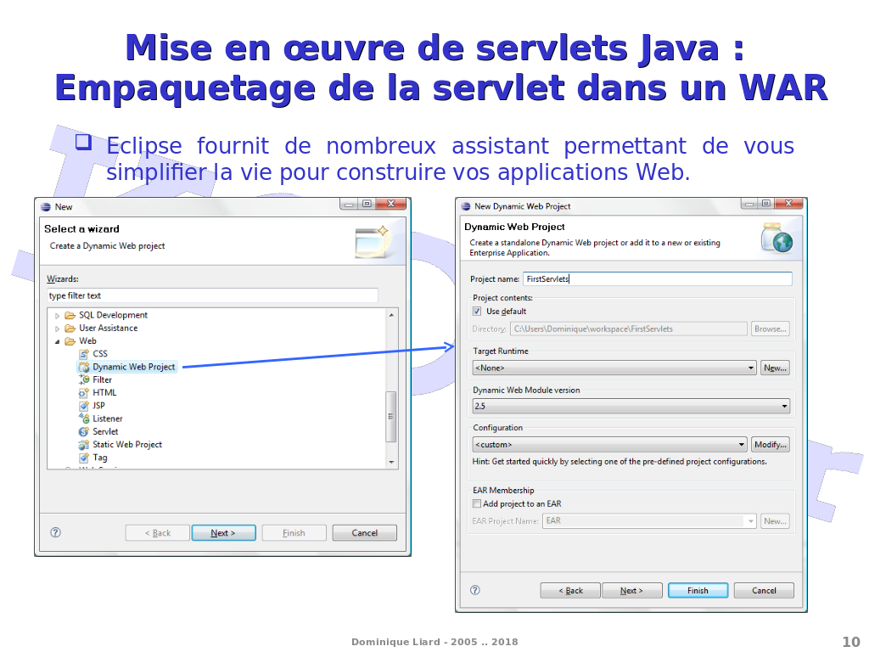Click Finish in Dynamic Web Project dialog
Screen dimensions: 869x652
[698, 591]
